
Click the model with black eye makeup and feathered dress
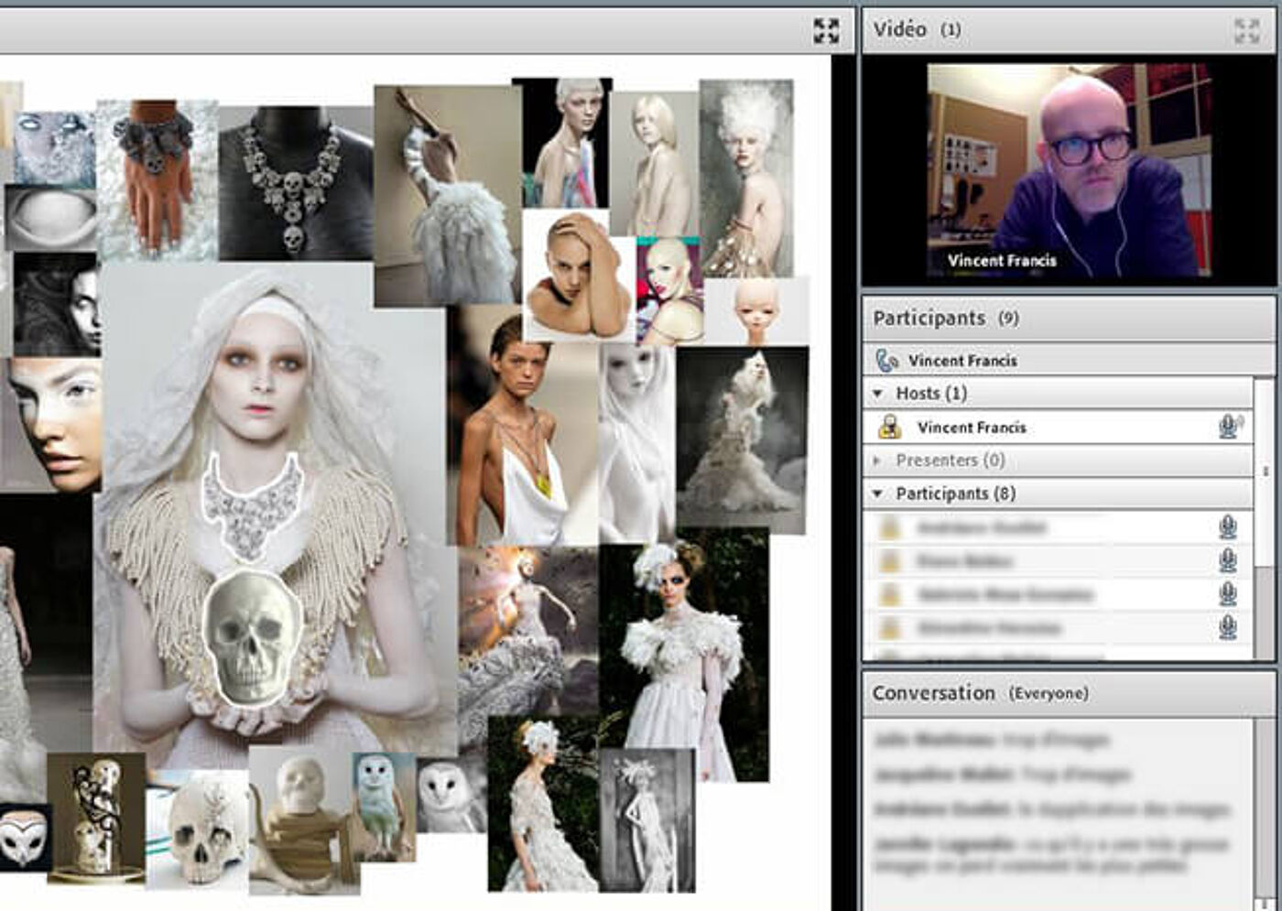[684, 654]
